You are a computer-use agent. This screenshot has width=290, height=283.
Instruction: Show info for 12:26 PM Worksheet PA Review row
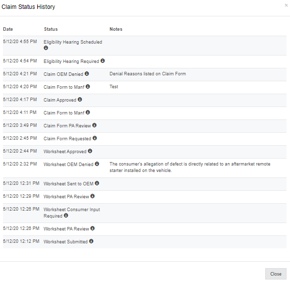pyautogui.click(x=93, y=228)
